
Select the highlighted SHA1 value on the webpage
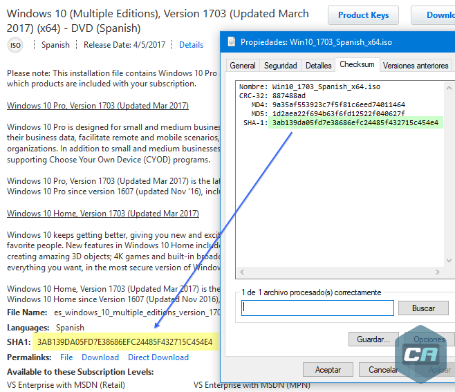pos(125,342)
